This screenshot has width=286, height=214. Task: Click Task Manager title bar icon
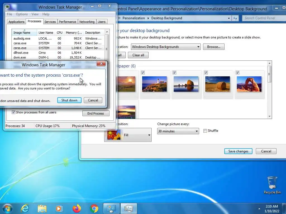8,7
